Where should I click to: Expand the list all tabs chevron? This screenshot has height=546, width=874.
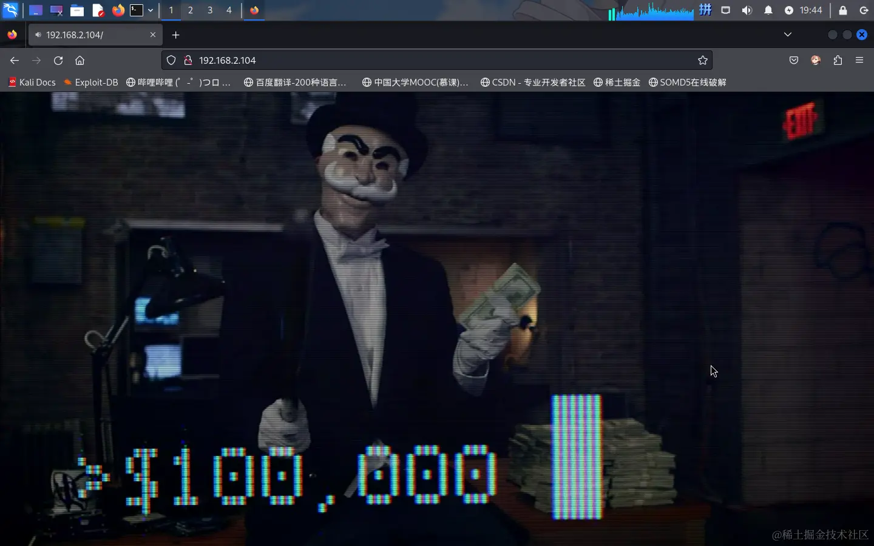[788, 35]
